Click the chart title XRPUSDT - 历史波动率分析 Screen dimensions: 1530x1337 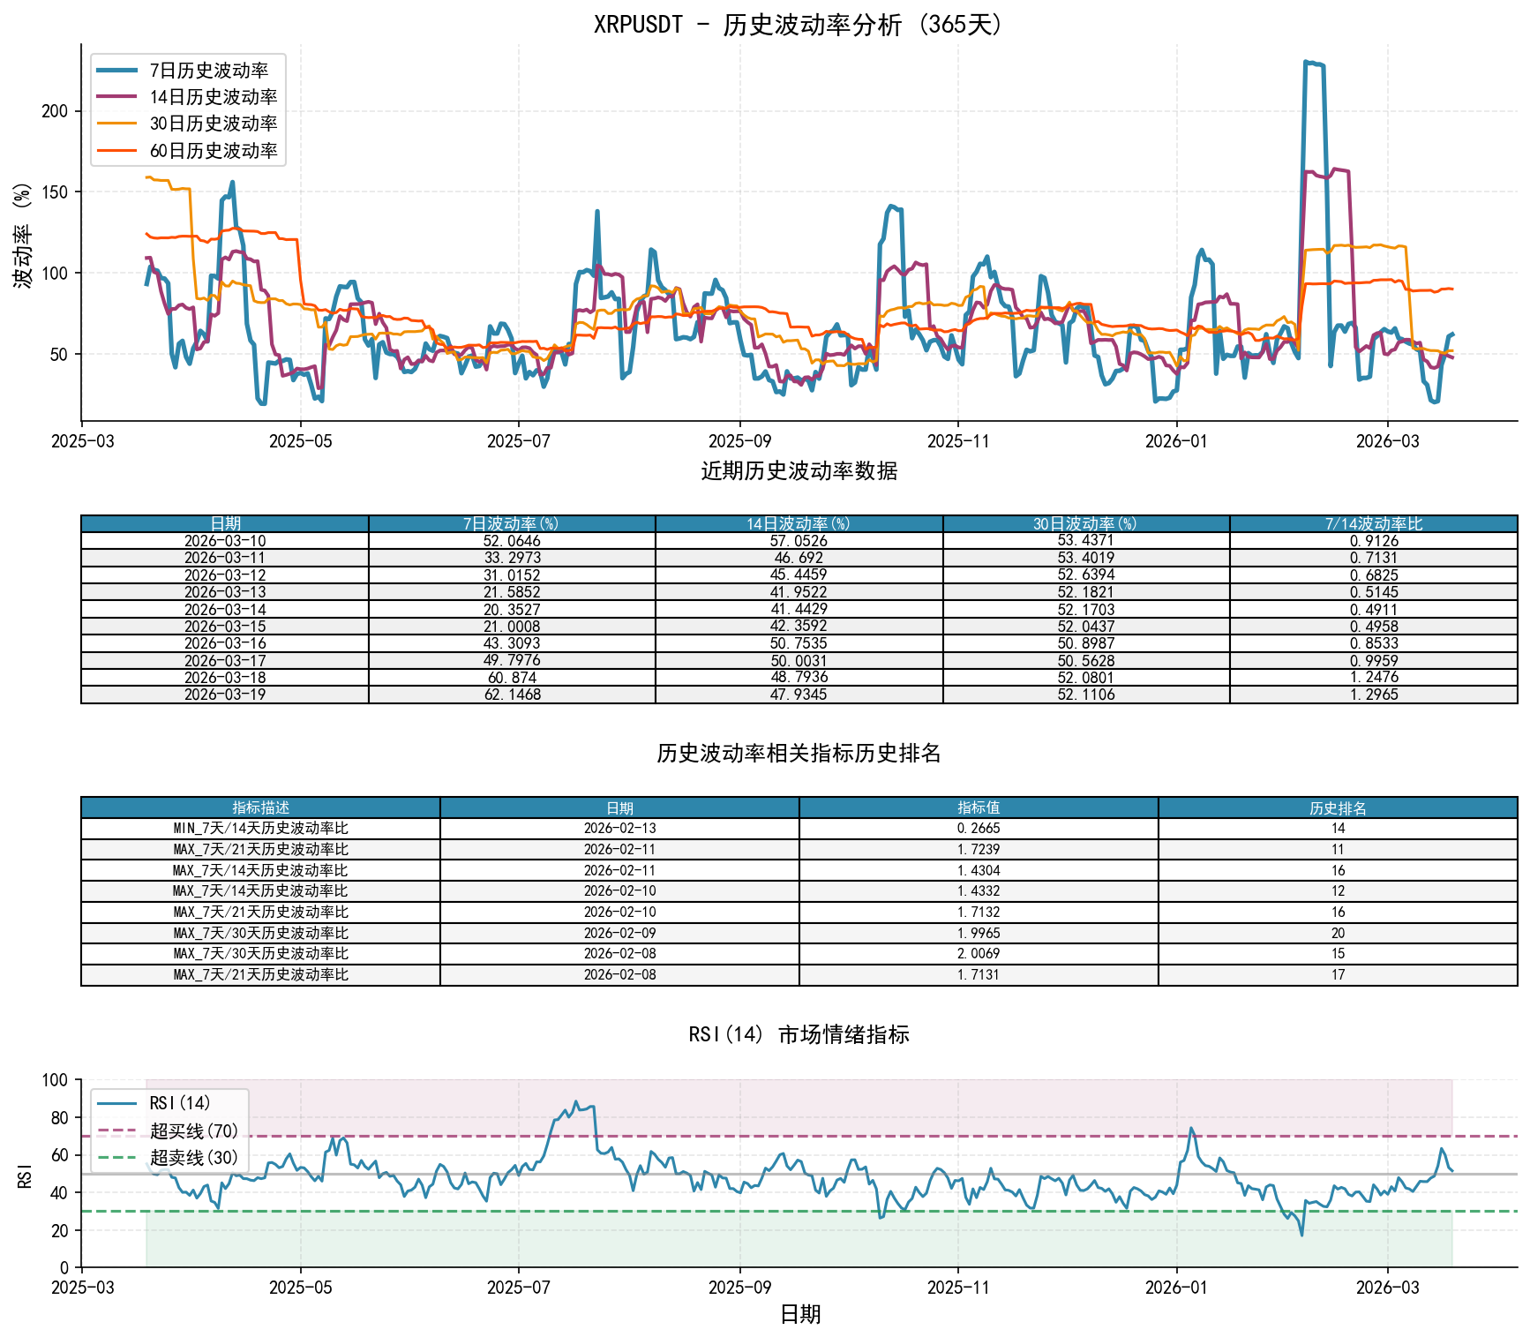coord(799,25)
